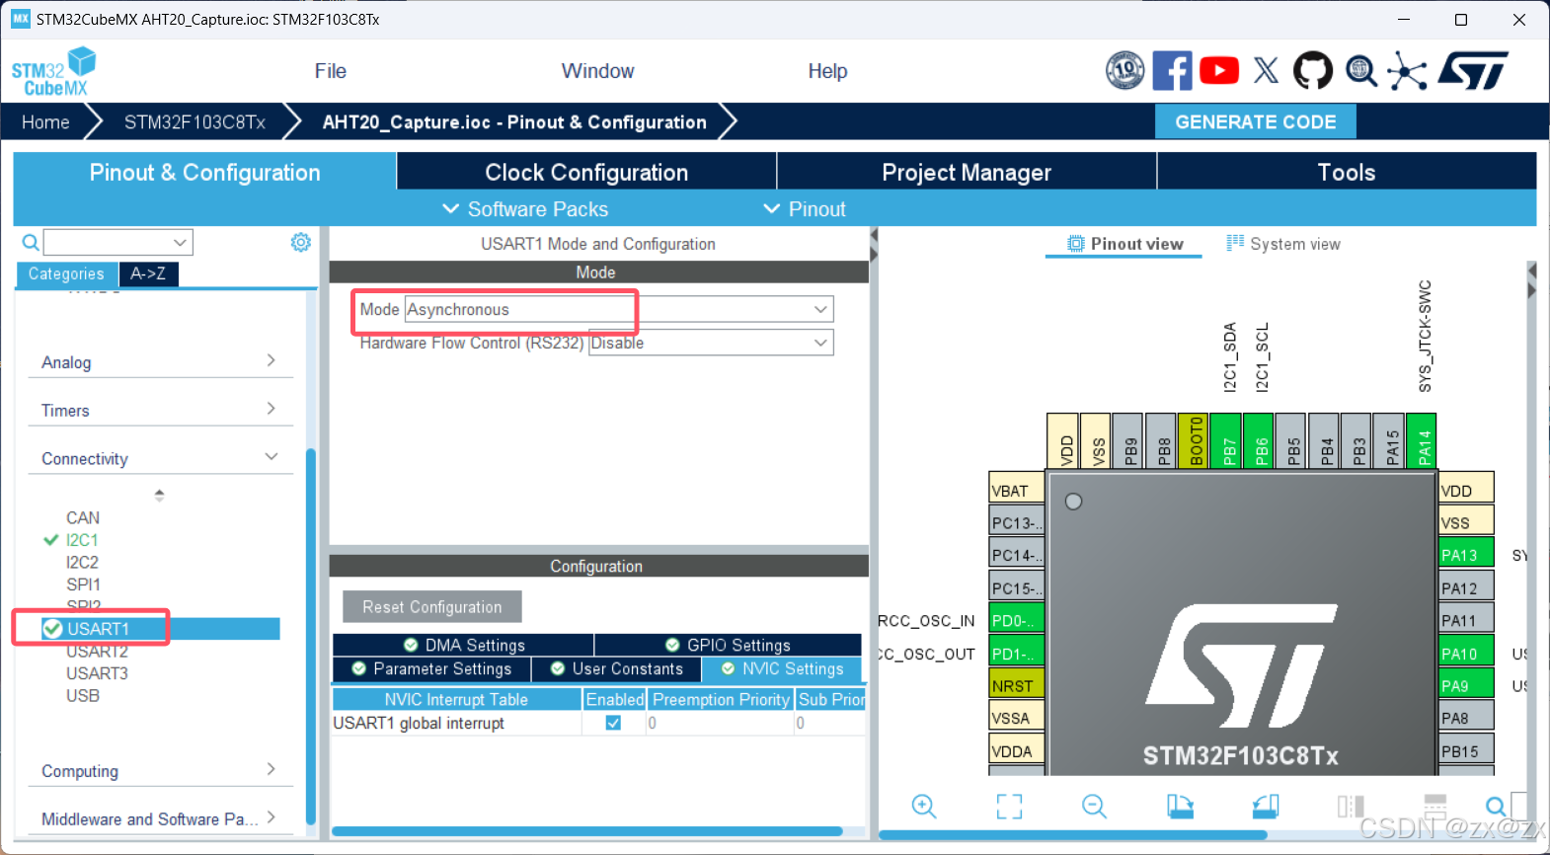
Task: Open the GPIO Settings tab
Action: click(728, 645)
